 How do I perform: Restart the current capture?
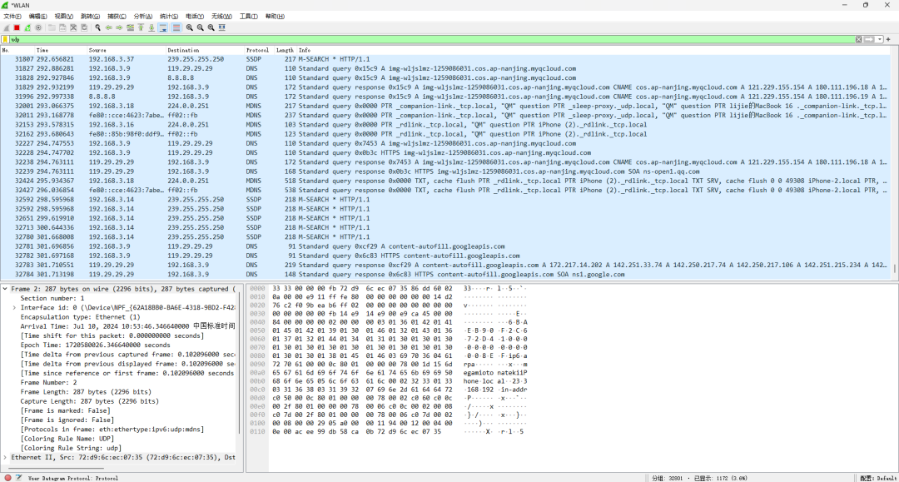[x=27, y=27]
